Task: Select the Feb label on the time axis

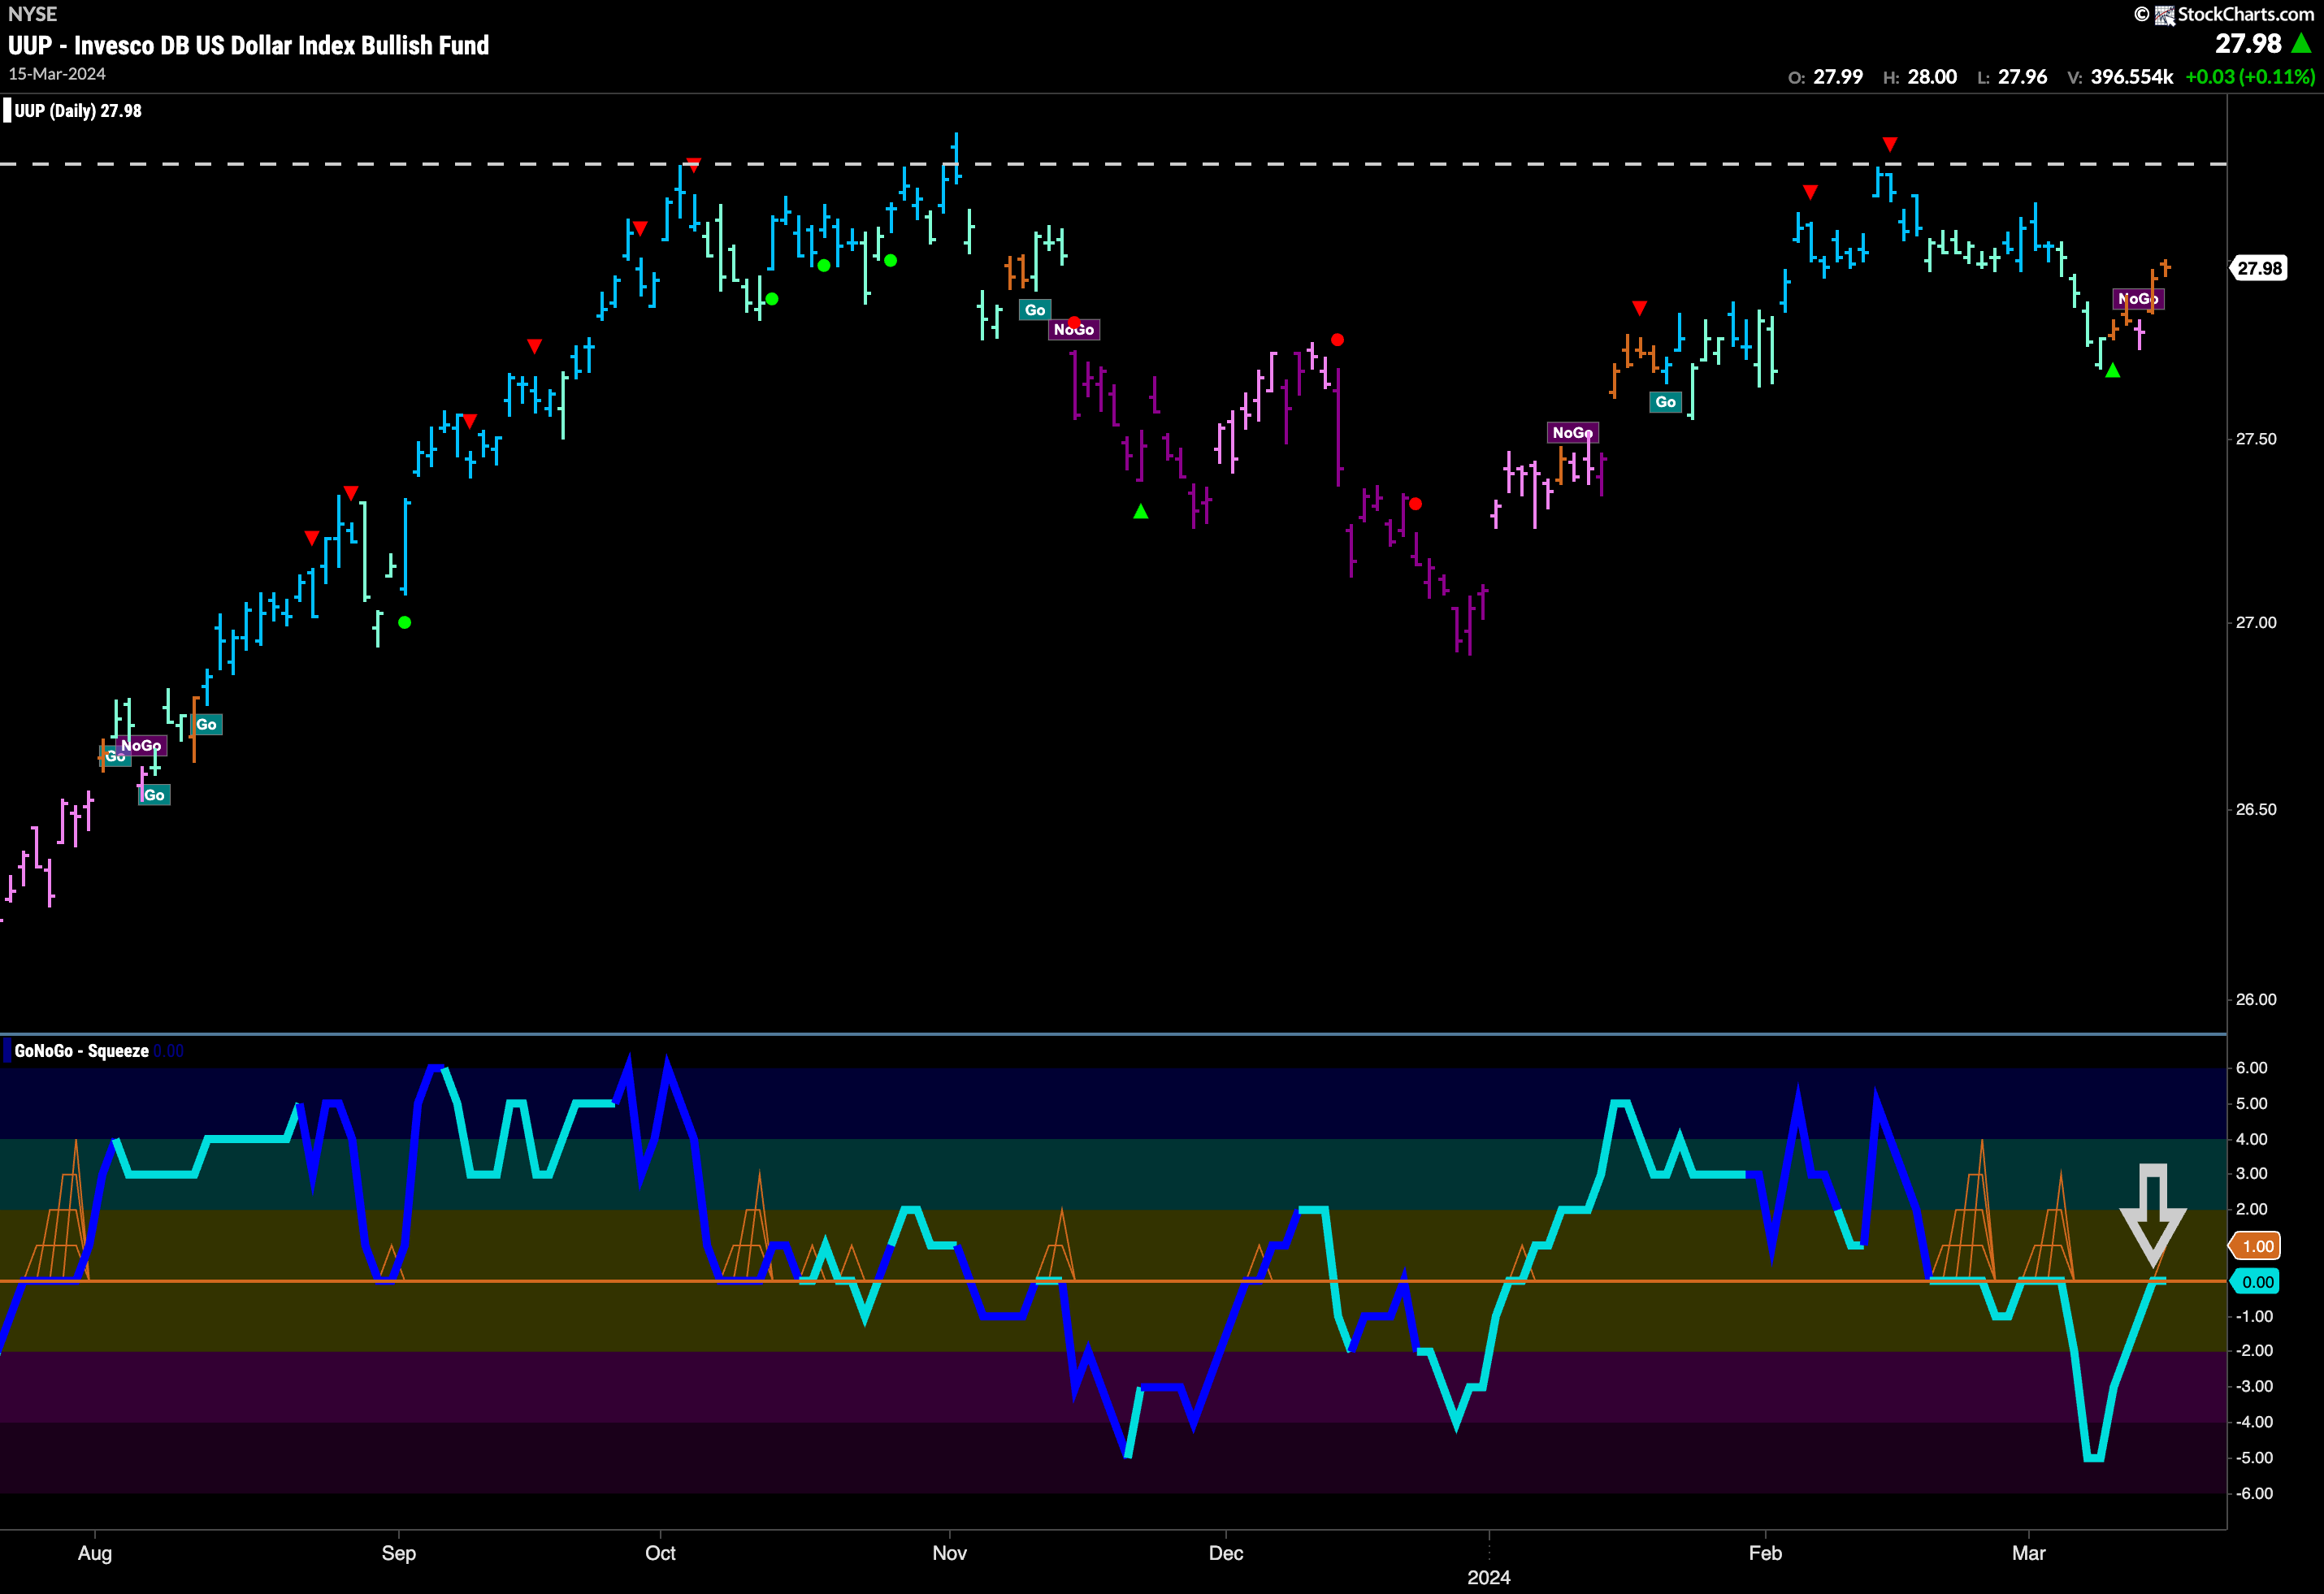Action: point(1765,1553)
